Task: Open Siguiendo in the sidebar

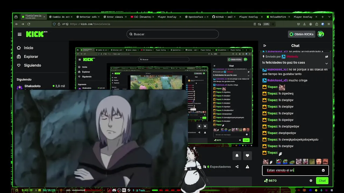Action: click(29, 65)
